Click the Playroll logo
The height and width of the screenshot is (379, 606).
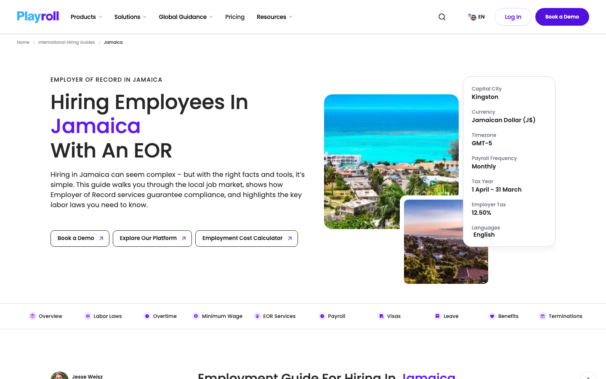[38, 17]
